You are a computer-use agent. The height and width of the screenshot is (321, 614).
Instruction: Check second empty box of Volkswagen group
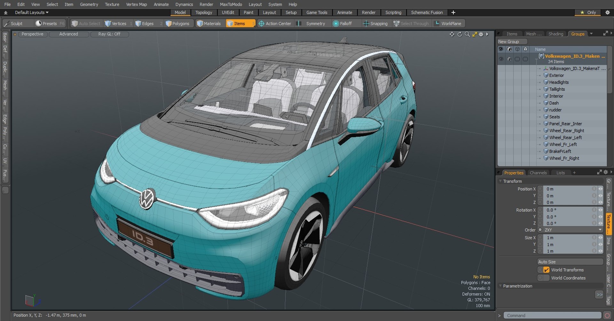[525, 59]
